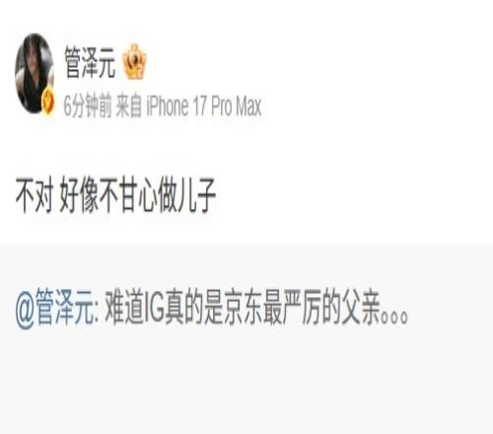
Task: Click the trailing 。。。 of the repost
Action: [x=394, y=318]
